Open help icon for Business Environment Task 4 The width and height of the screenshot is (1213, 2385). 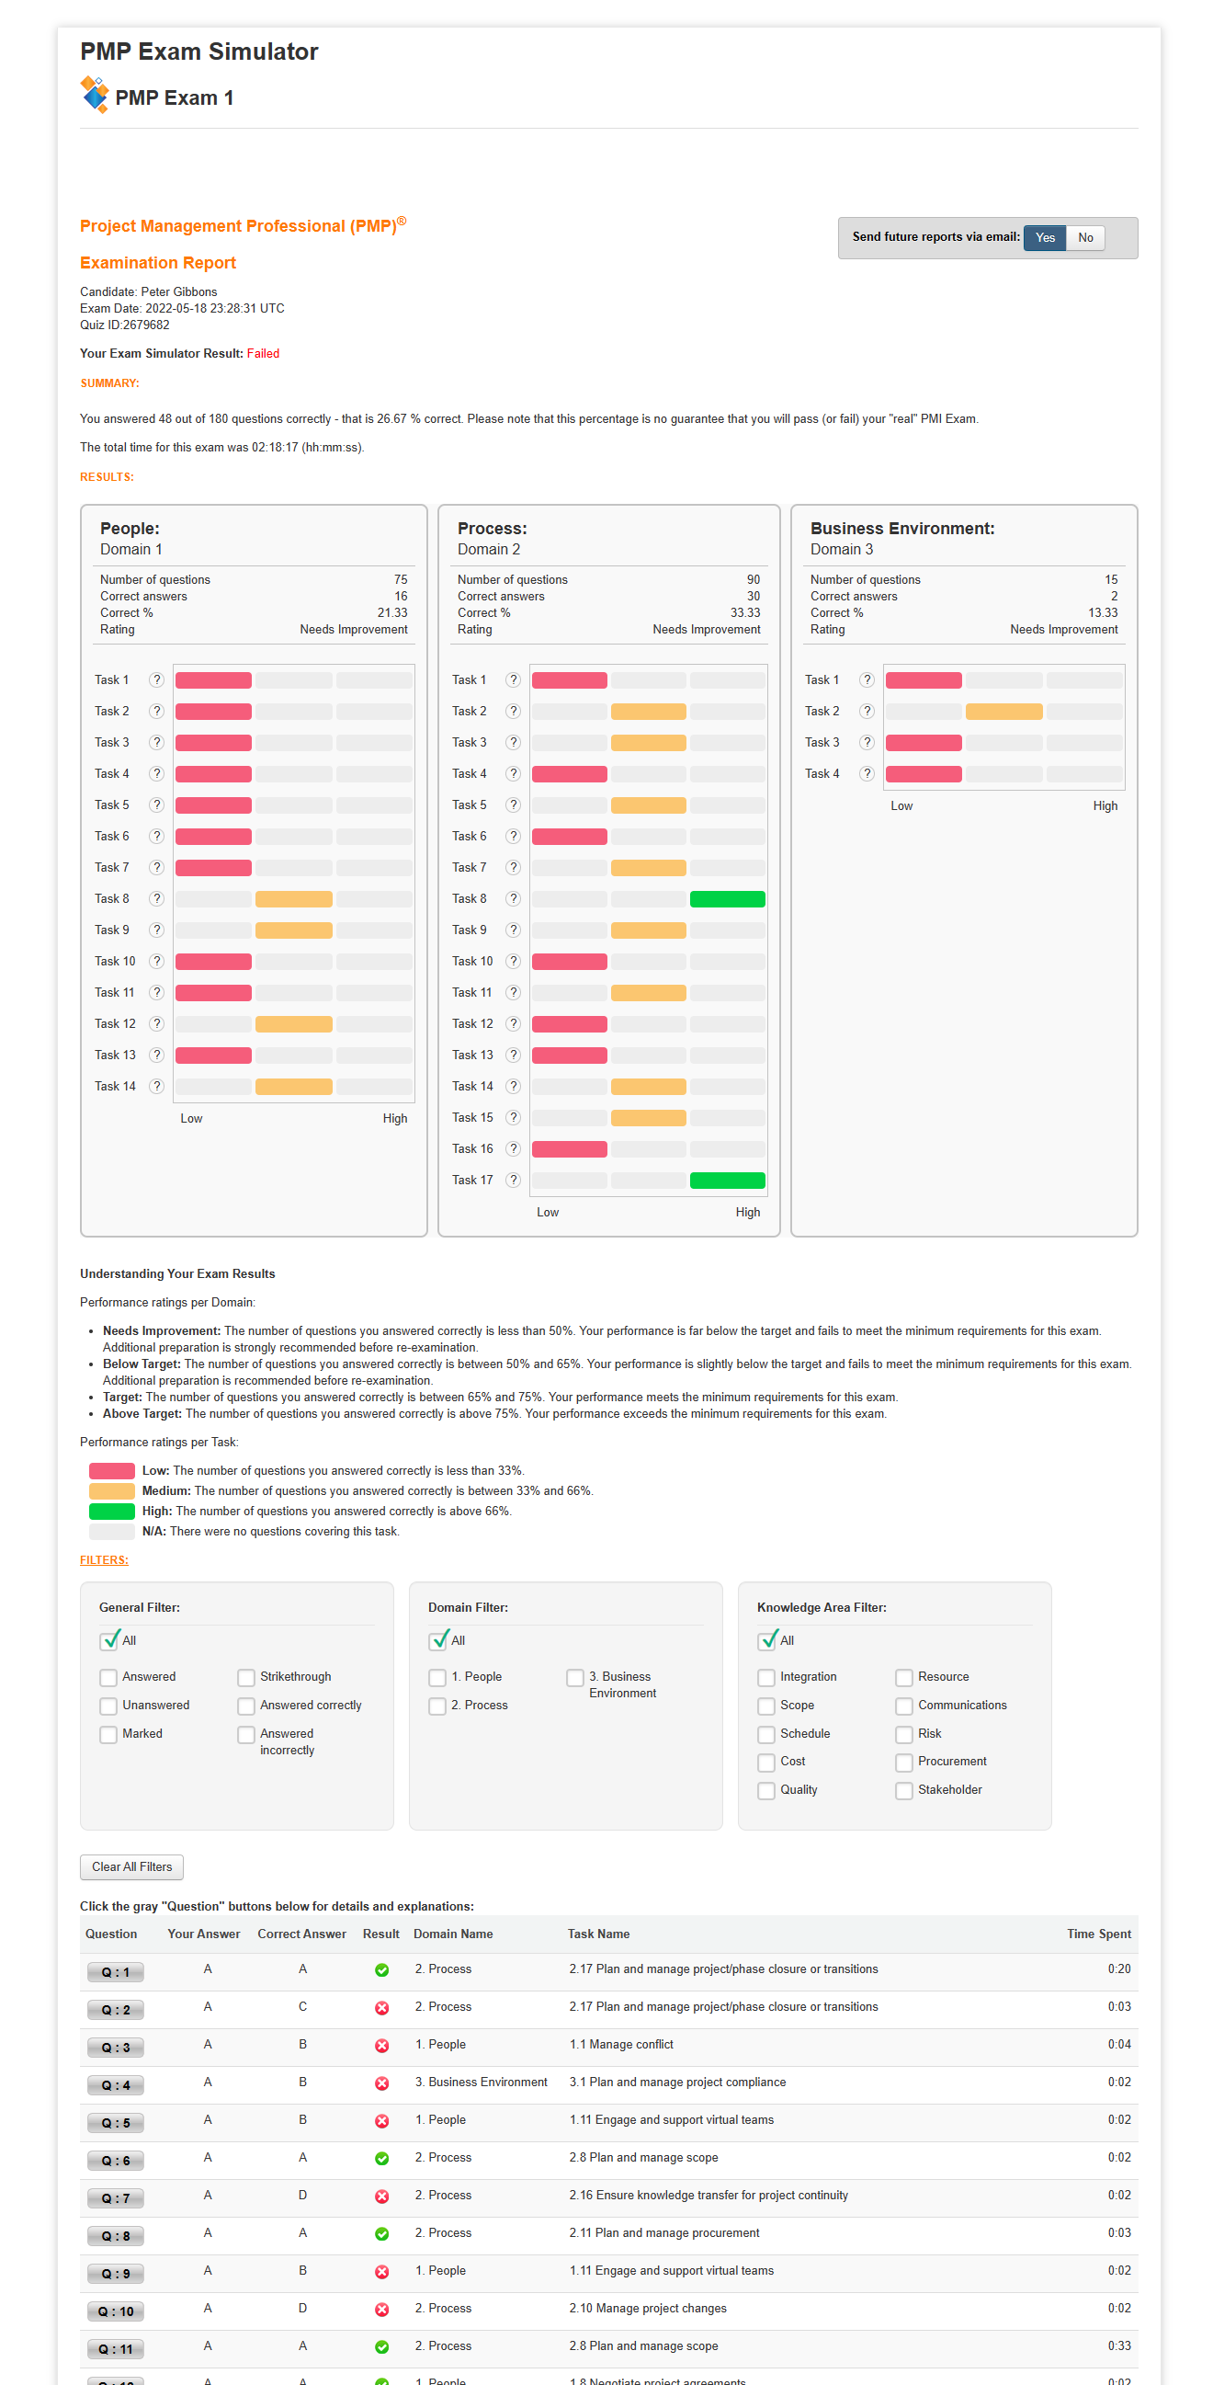tap(867, 773)
